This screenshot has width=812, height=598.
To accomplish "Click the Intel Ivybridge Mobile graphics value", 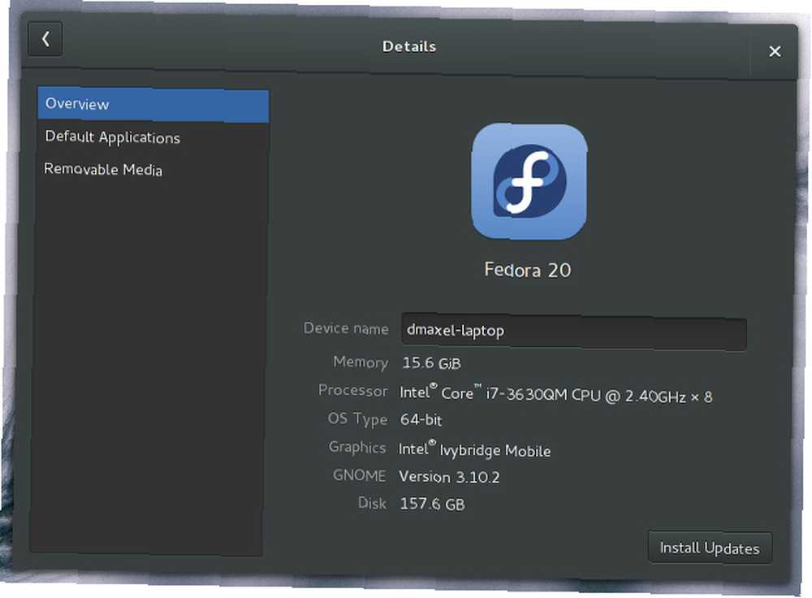I will pyautogui.click(x=474, y=449).
